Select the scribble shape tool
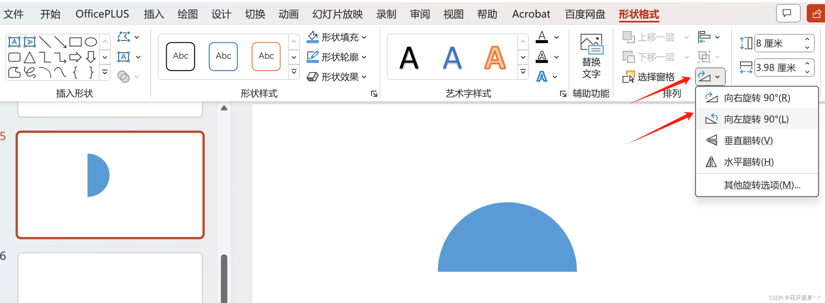This screenshot has width=825, height=303. (29, 73)
